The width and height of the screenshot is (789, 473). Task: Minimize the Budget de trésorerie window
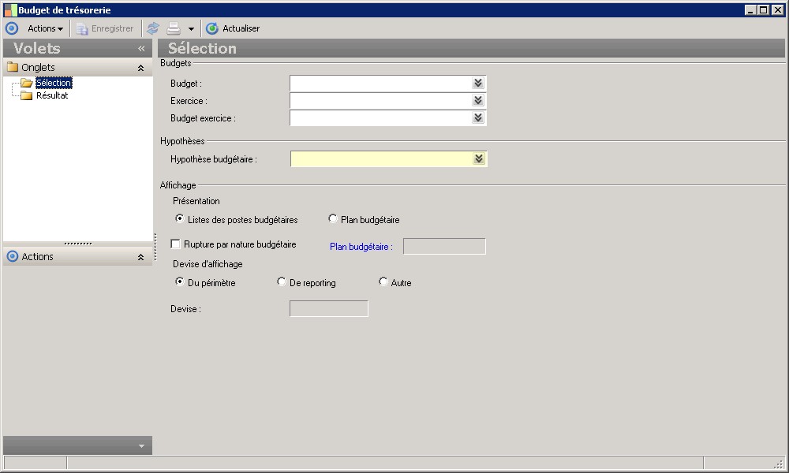point(751,9)
